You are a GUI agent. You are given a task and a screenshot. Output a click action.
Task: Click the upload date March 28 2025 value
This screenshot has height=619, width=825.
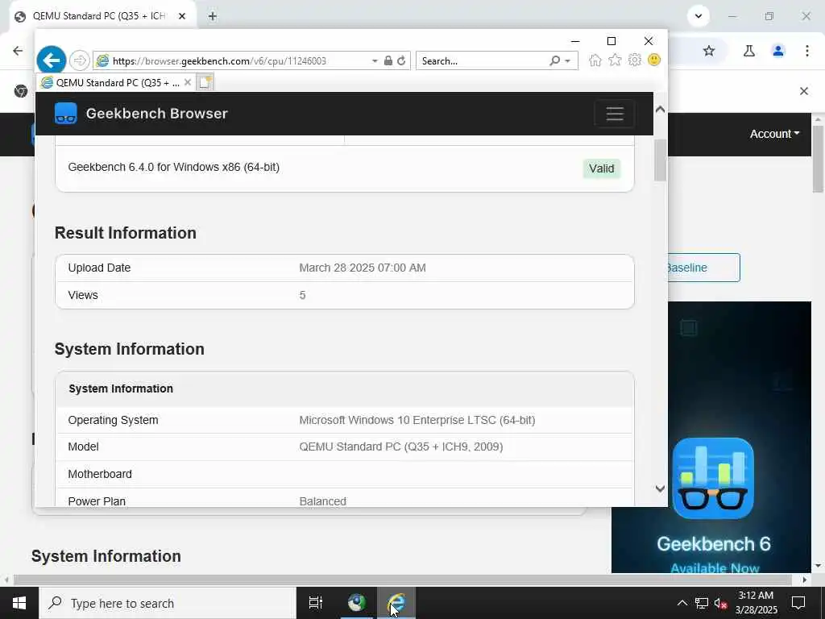click(x=363, y=268)
